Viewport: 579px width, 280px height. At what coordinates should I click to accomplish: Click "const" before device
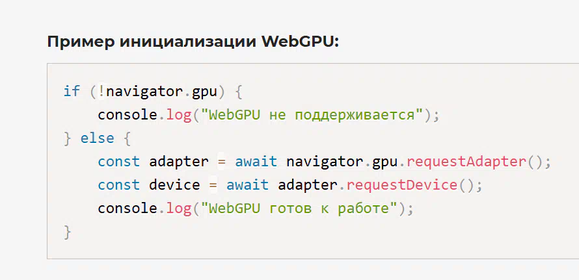[119, 185]
